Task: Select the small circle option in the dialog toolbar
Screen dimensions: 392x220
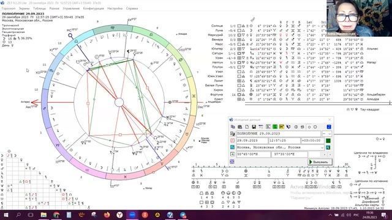Action: tap(309, 127)
